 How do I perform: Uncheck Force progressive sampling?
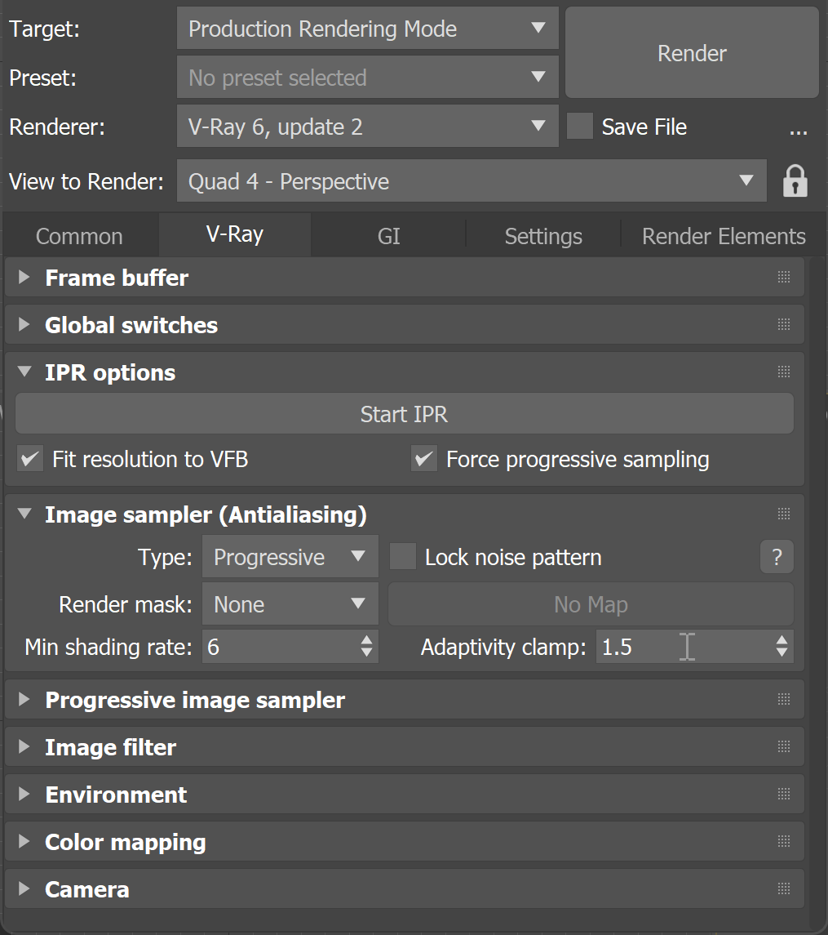(423, 458)
